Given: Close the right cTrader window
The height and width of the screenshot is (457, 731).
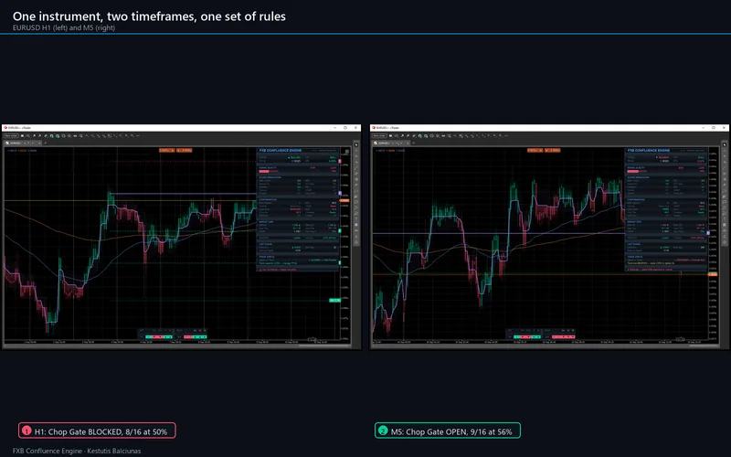Looking at the screenshot, I should [725, 127].
